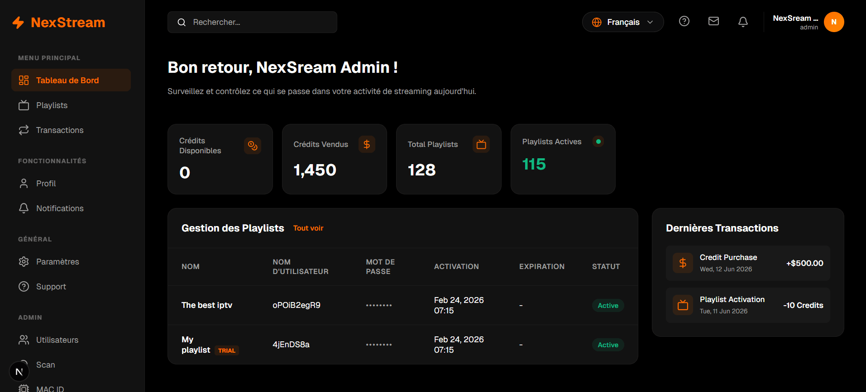
Task: Click the Playlists TV icon in sidebar
Action: pos(24,105)
